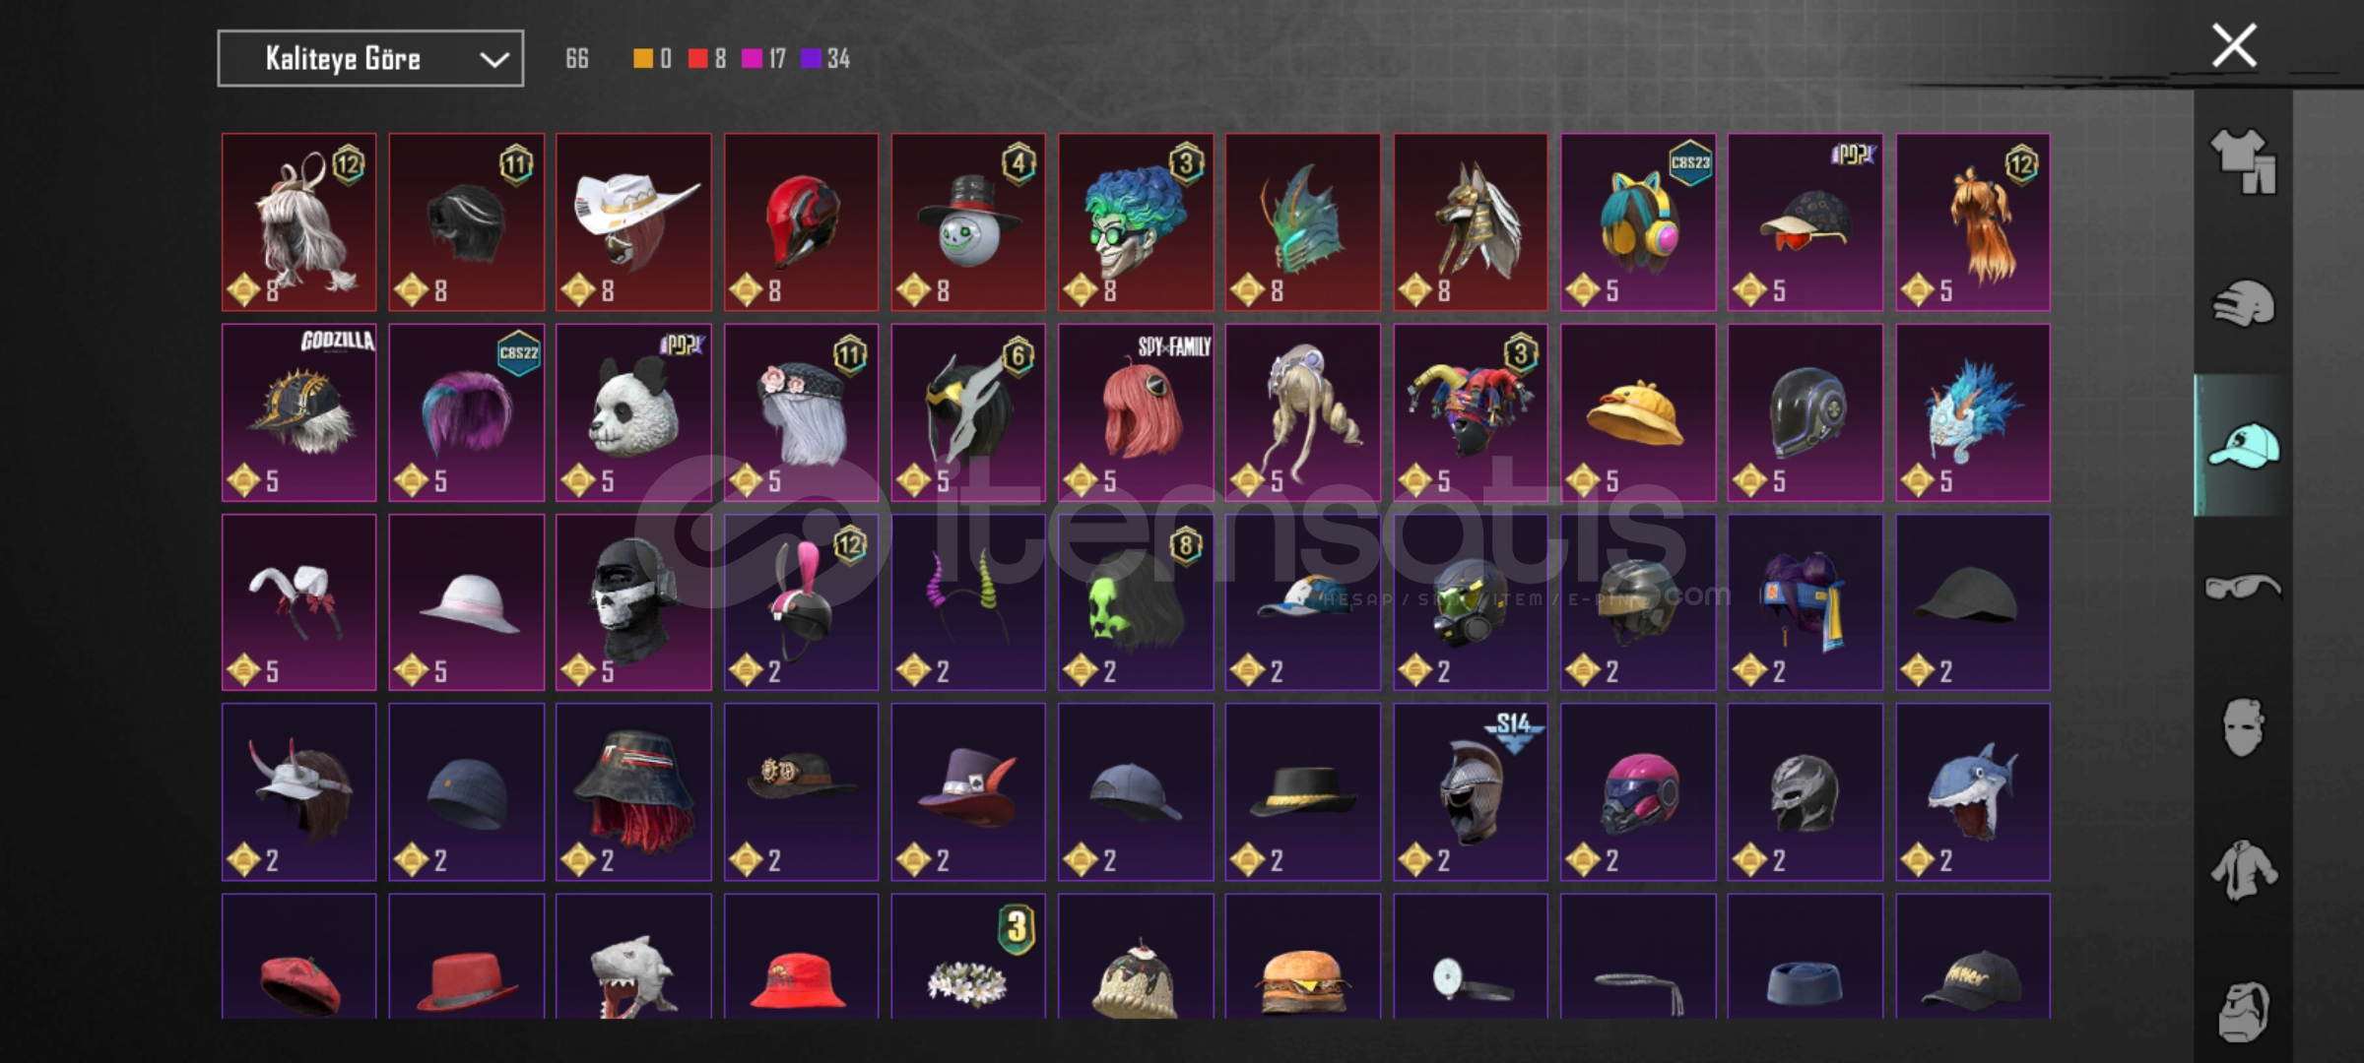Select the cat ear headphones CBS23 item
Screen dimensions: 2364x1063
click(1637, 222)
